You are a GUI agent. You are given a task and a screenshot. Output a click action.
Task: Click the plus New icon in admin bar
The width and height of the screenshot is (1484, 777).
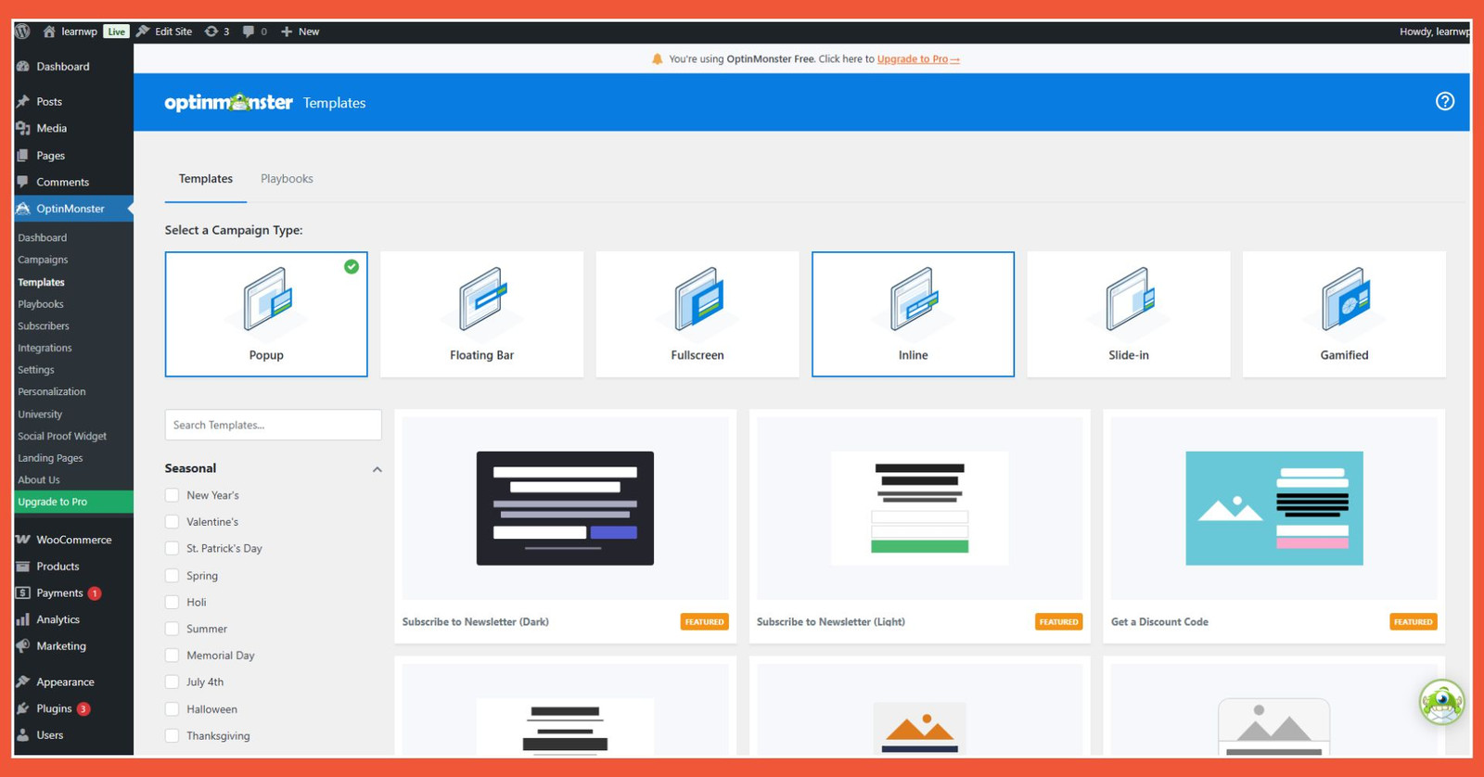point(287,32)
